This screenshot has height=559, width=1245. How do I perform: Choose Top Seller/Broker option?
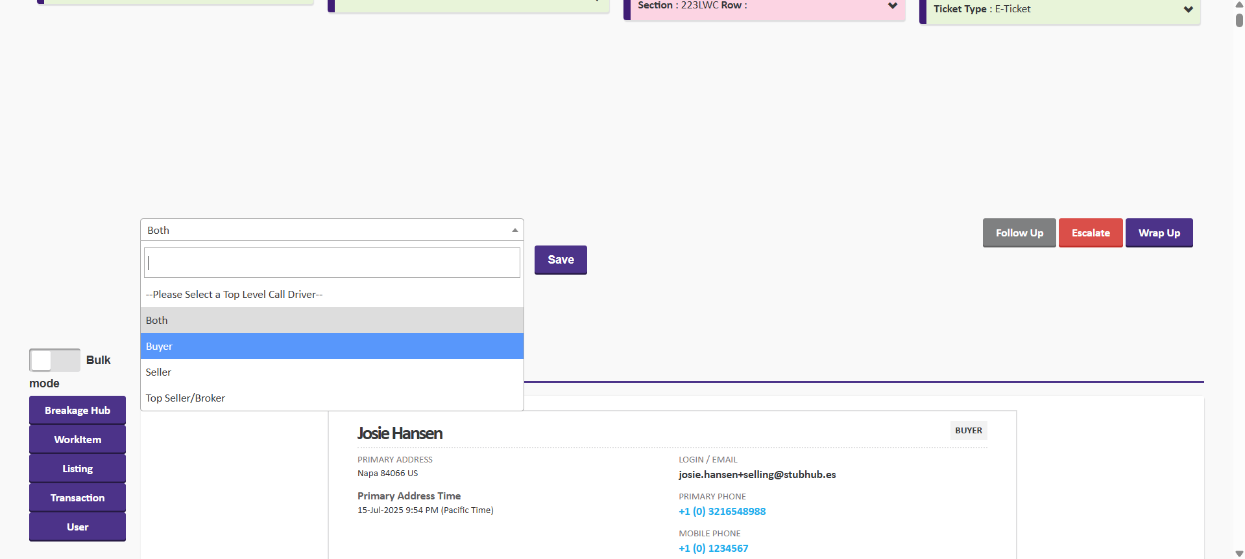point(332,398)
